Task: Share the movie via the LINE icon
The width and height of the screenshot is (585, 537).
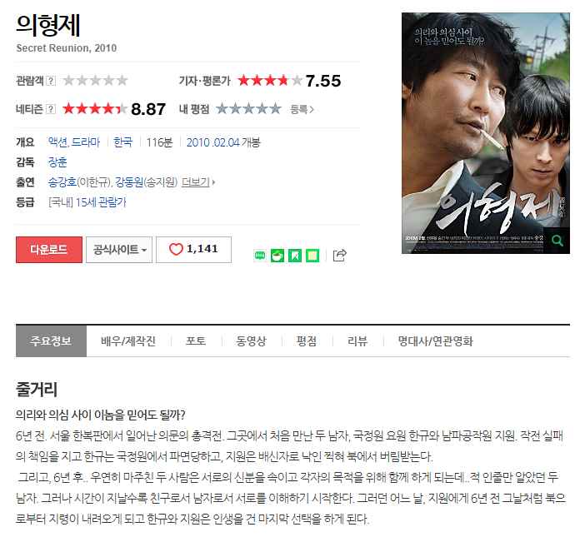Action: pyautogui.click(x=260, y=256)
